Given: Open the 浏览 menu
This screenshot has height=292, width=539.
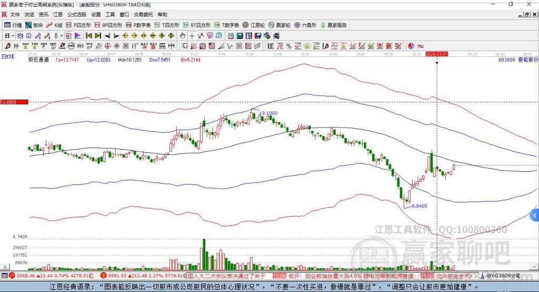Looking at the screenshot, I should click(x=29, y=14).
